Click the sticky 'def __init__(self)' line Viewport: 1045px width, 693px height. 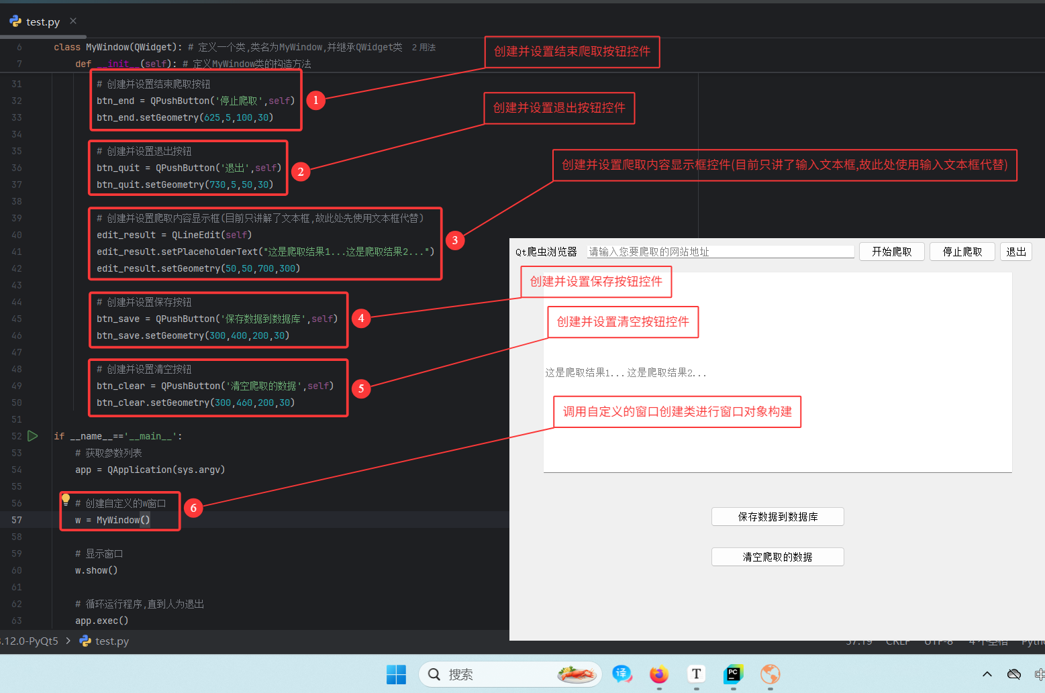(x=193, y=64)
